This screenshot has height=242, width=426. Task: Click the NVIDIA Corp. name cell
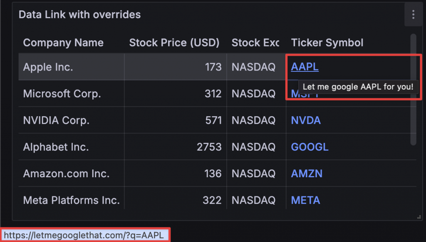click(x=56, y=121)
